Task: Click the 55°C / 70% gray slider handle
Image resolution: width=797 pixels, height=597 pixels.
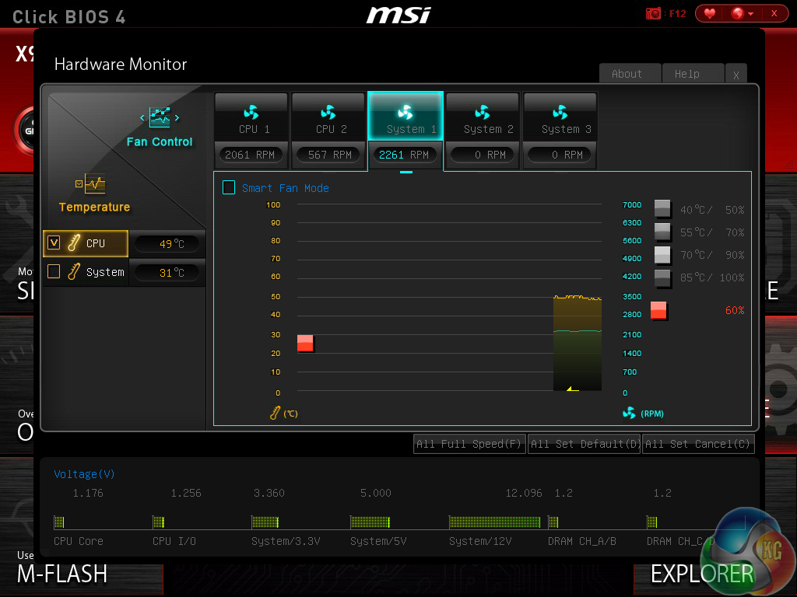Action: click(662, 232)
